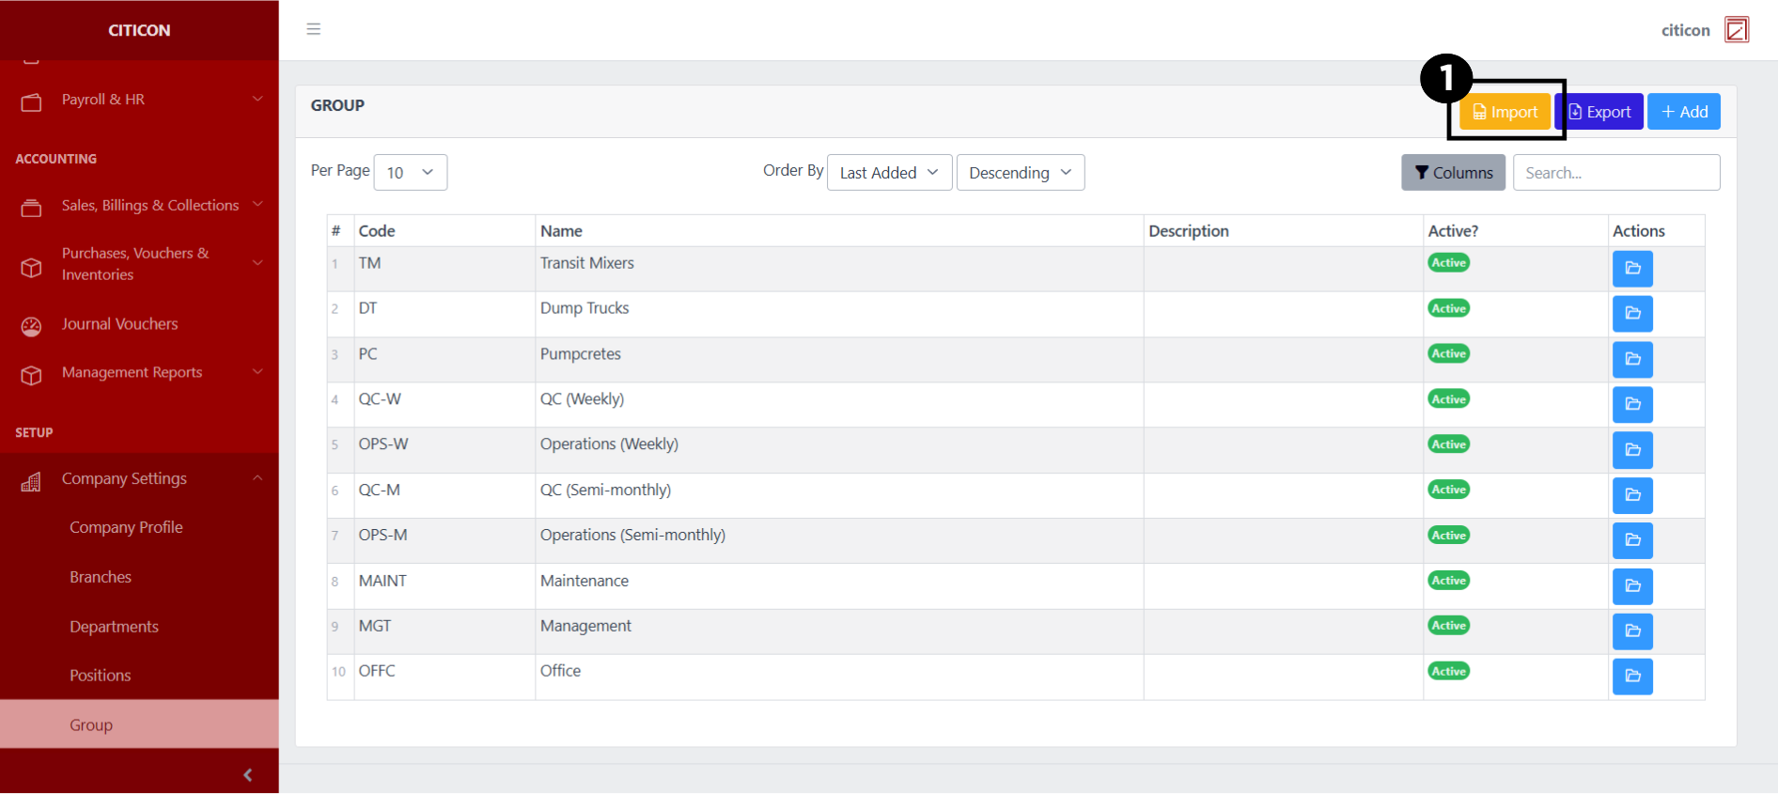The height and width of the screenshot is (794, 1778).
Task: Open the Per Page dropdown
Action: click(411, 173)
